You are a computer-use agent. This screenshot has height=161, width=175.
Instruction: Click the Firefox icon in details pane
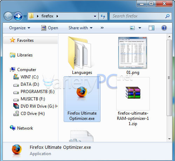click(17, 150)
